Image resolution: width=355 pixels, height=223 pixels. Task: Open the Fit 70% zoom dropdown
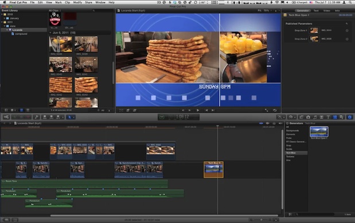pyautogui.click(x=264, y=10)
